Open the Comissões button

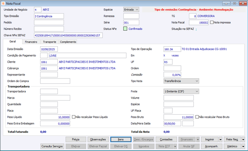pyautogui.click(x=166, y=139)
